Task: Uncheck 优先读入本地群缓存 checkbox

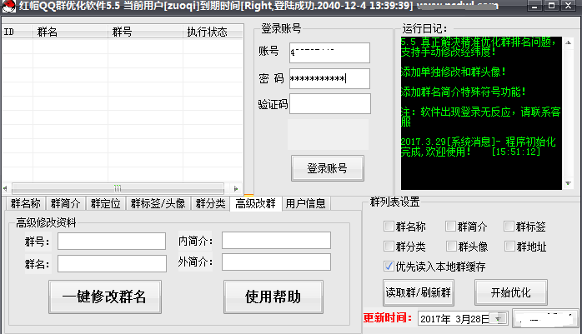Action: click(389, 267)
